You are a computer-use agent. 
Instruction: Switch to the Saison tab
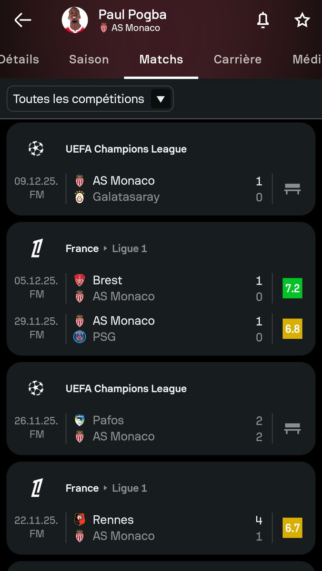point(89,59)
